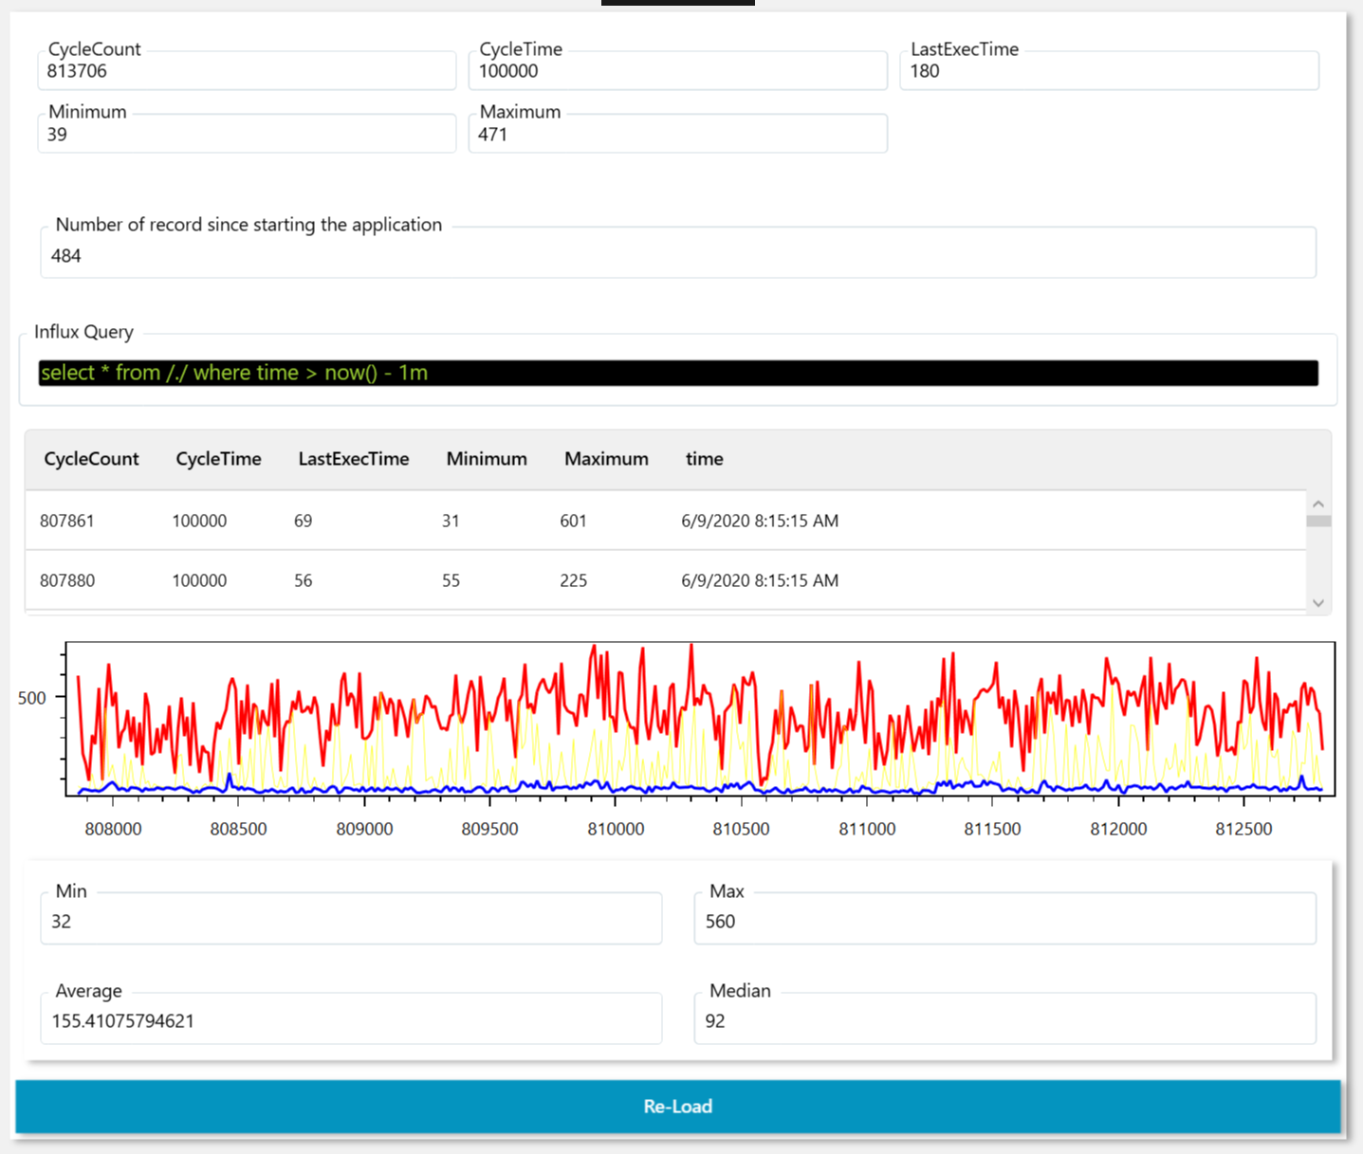The height and width of the screenshot is (1154, 1363).
Task: Click the time column header
Action: (705, 459)
